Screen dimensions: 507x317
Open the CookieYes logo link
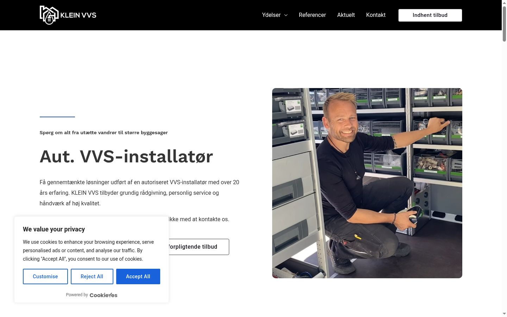[x=104, y=295]
